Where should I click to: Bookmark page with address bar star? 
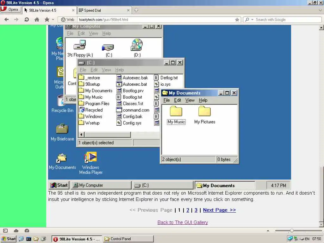[237, 20]
